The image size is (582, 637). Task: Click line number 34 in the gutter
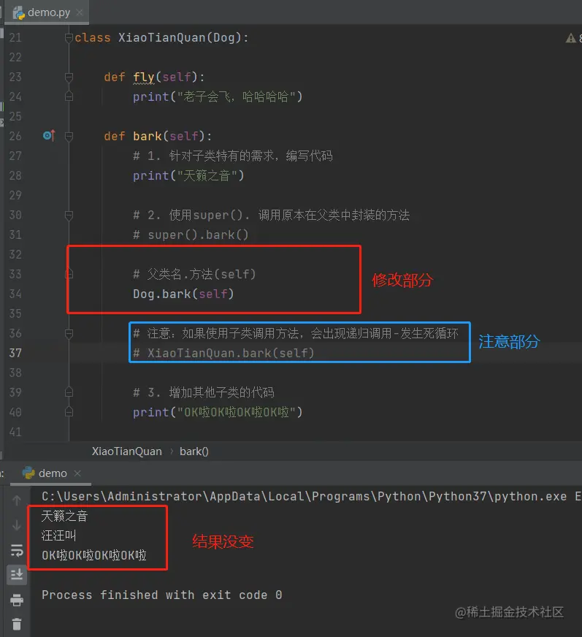coord(15,294)
